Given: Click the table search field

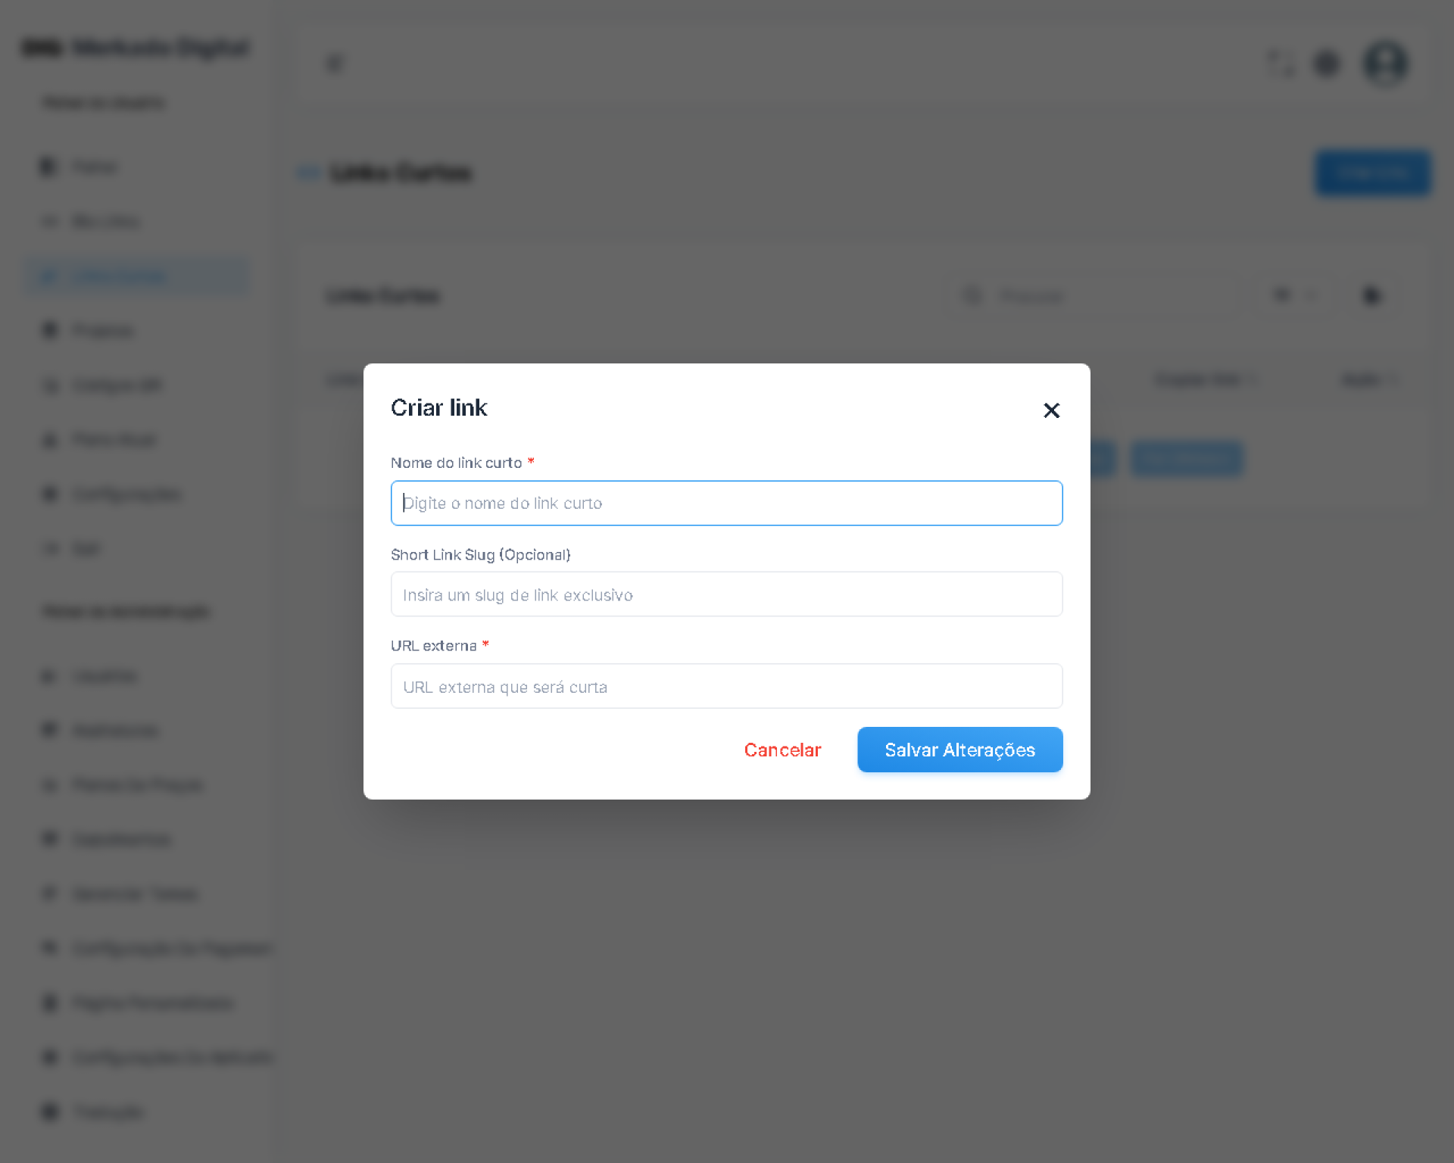Looking at the screenshot, I should pos(1098,296).
